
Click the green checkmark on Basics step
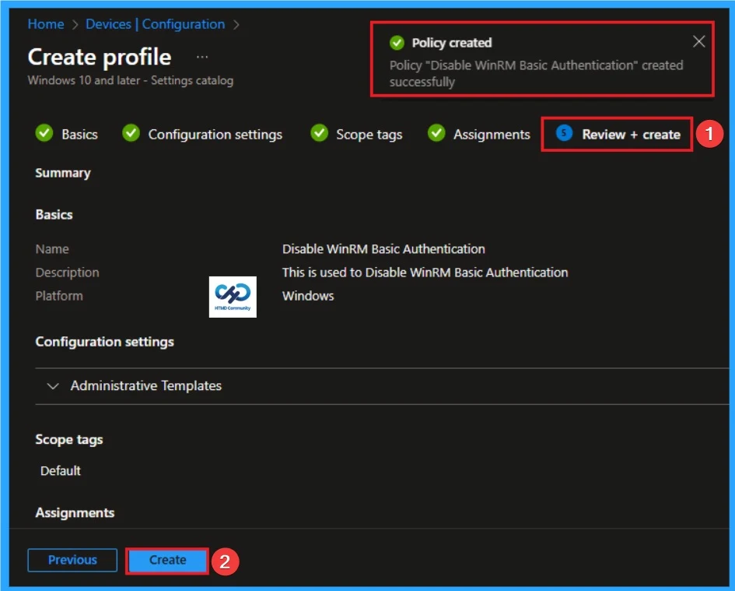click(44, 134)
